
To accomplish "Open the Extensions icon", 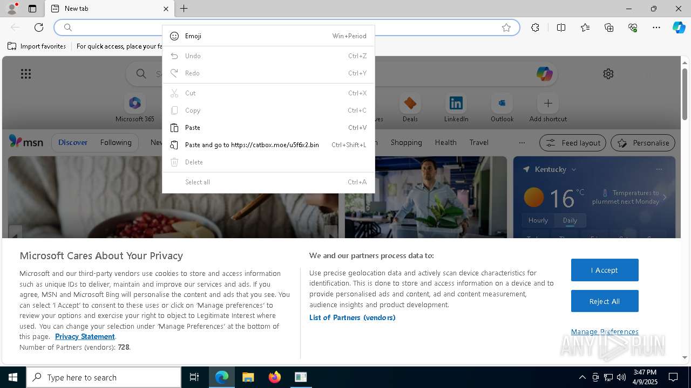I will click(535, 27).
